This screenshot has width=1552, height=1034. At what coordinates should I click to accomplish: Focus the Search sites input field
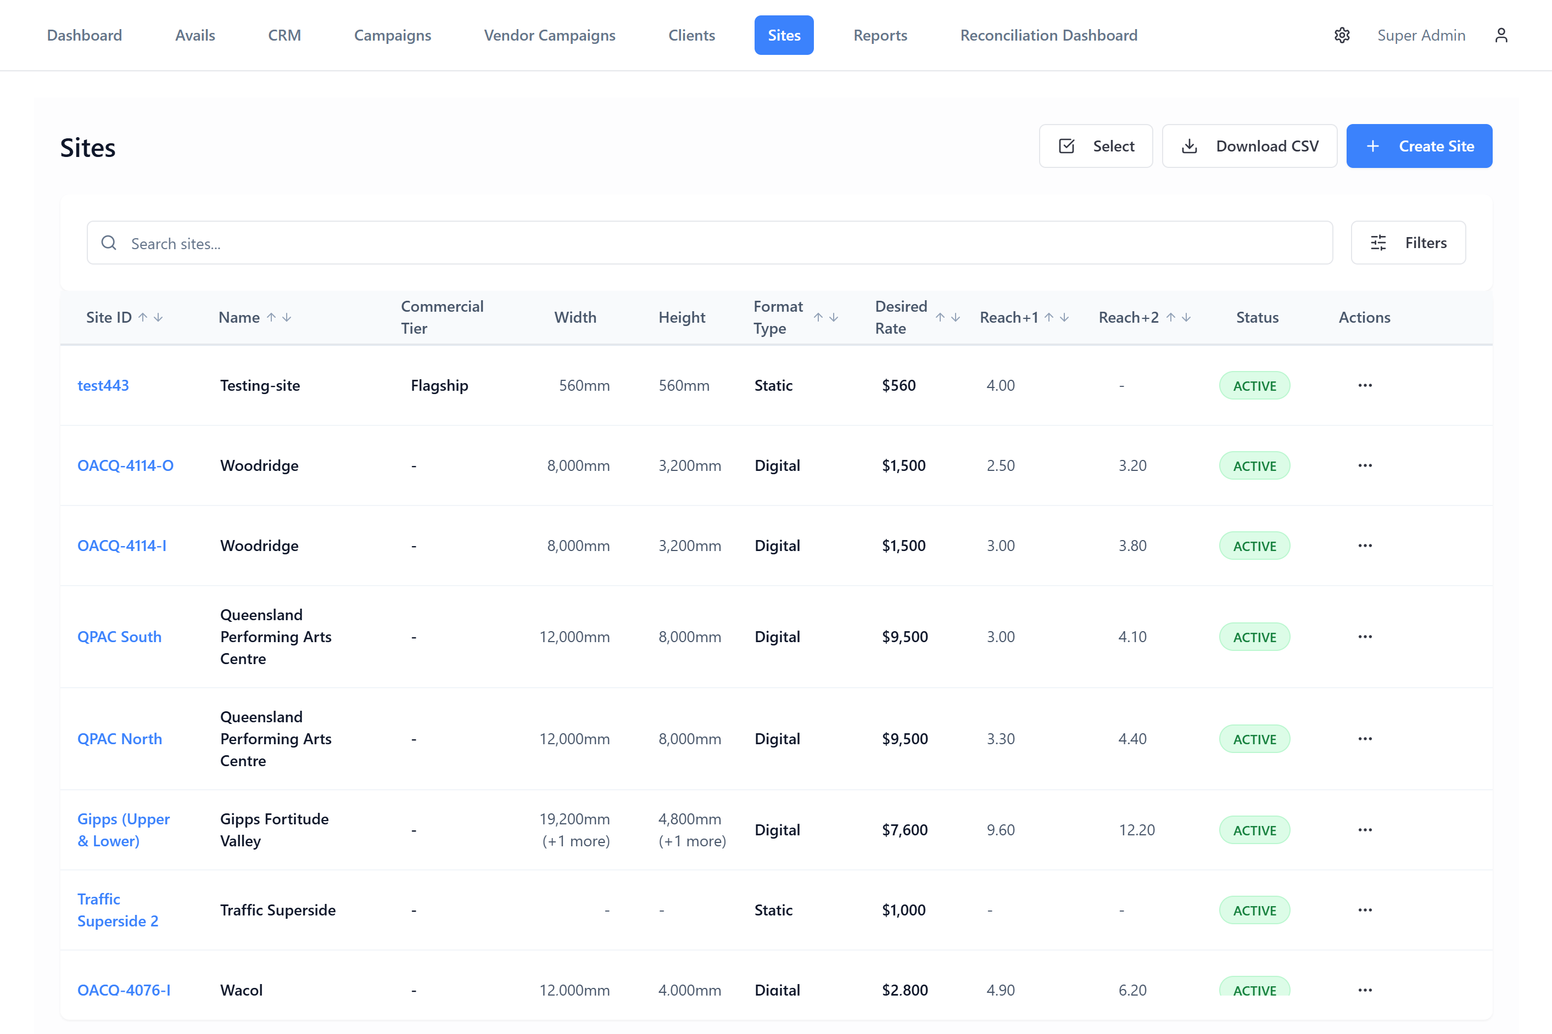[710, 243]
